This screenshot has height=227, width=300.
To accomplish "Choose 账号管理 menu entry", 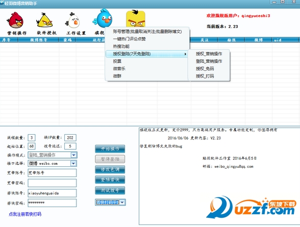I will click(x=147, y=32).
